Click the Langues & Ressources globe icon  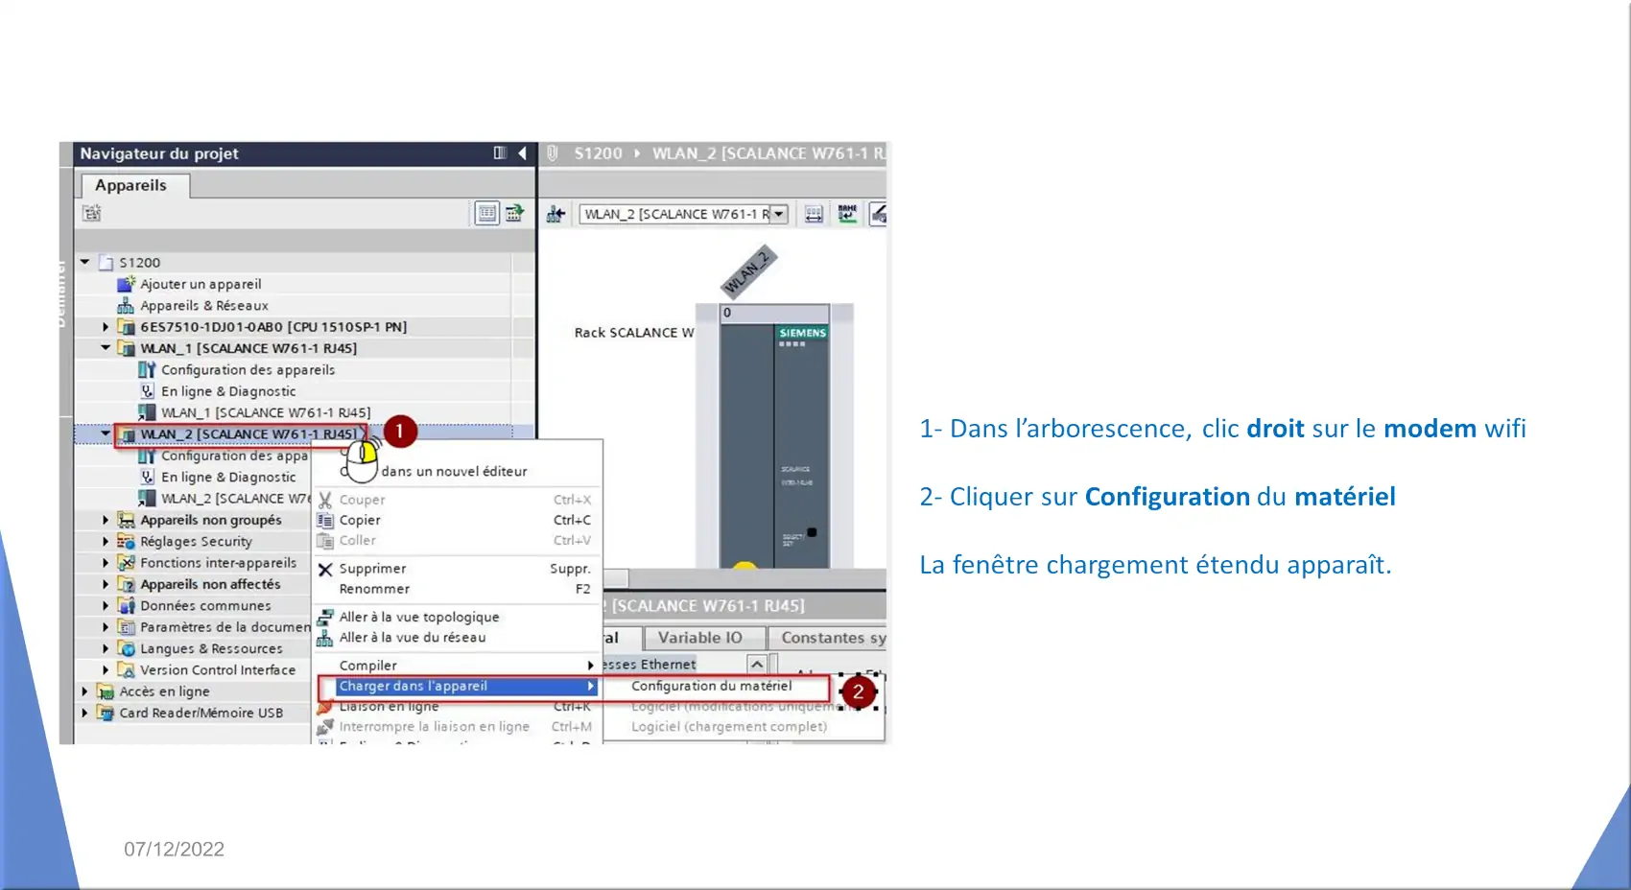126,648
